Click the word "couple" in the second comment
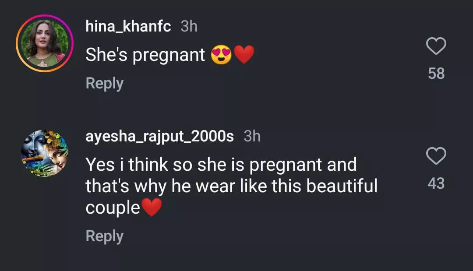 pyautogui.click(x=113, y=208)
